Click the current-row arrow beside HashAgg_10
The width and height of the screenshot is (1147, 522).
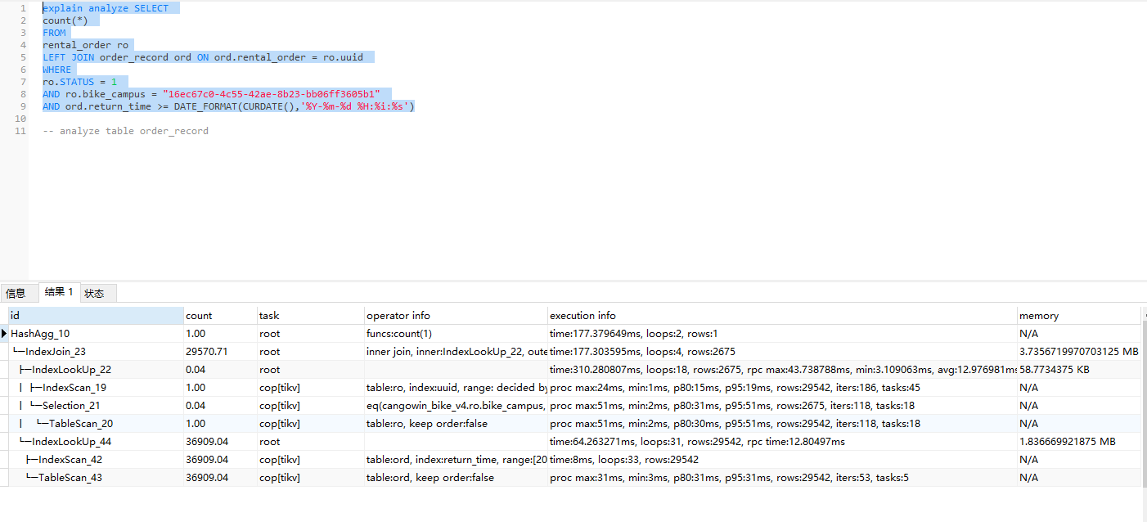(x=4, y=334)
